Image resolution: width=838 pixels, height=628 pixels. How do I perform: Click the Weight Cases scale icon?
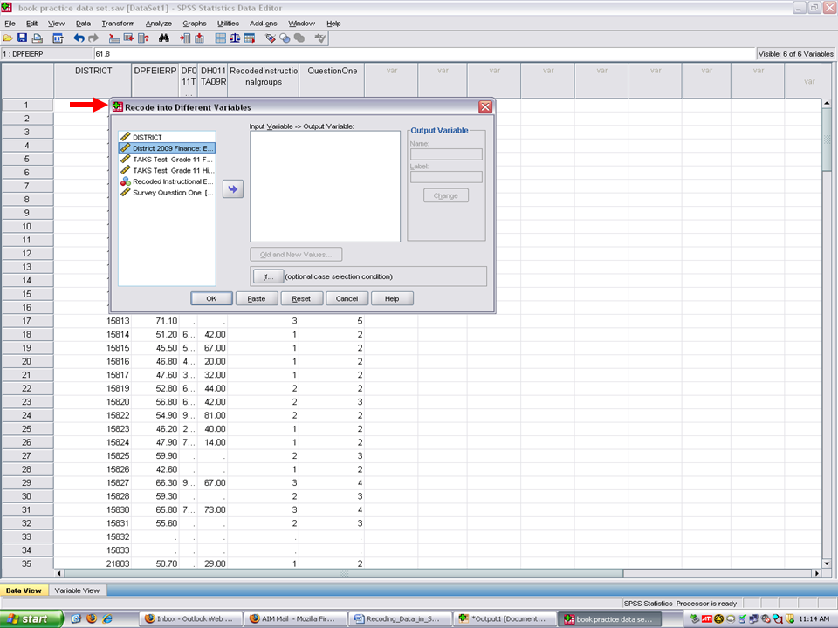(x=236, y=38)
